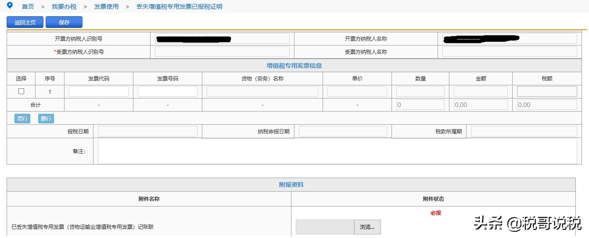Image resolution: width=589 pixels, height=238 pixels.
Task: Click 浏览... button to upload attachment
Action: click(367, 227)
